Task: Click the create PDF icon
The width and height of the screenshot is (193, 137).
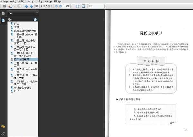Action: 10,6
